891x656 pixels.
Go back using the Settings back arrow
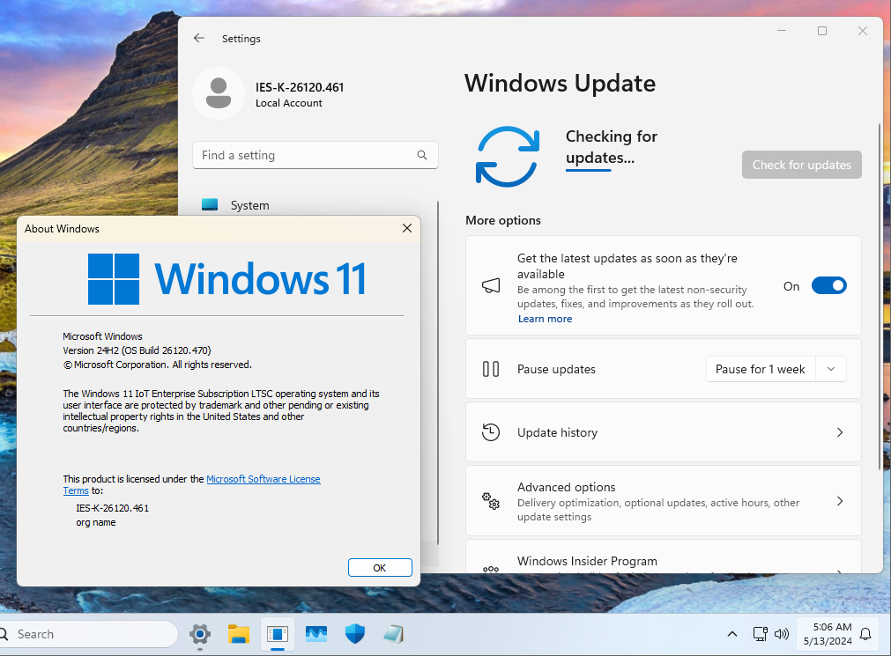pyautogui.click(x=198, y=38)
